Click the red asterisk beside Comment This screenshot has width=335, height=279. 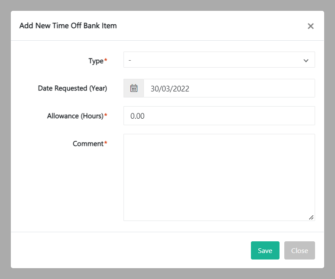(106, 143)
